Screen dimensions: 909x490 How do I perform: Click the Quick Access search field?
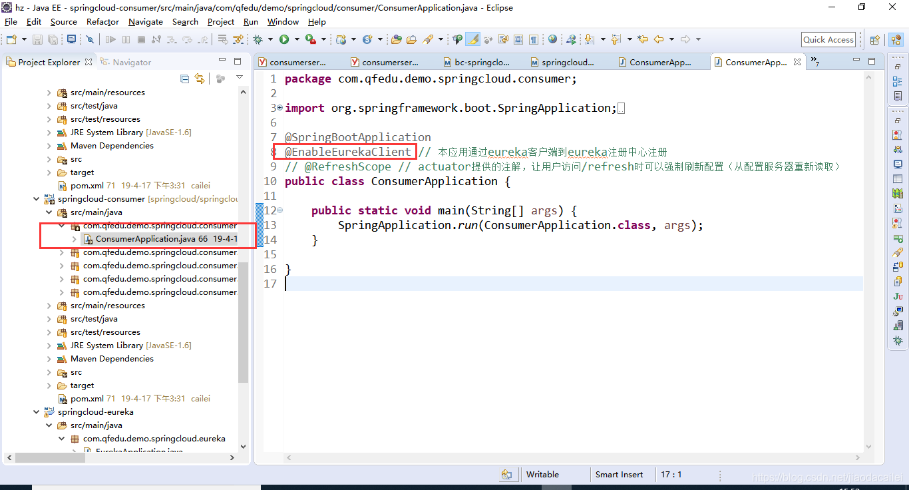(x=828, y=39)
